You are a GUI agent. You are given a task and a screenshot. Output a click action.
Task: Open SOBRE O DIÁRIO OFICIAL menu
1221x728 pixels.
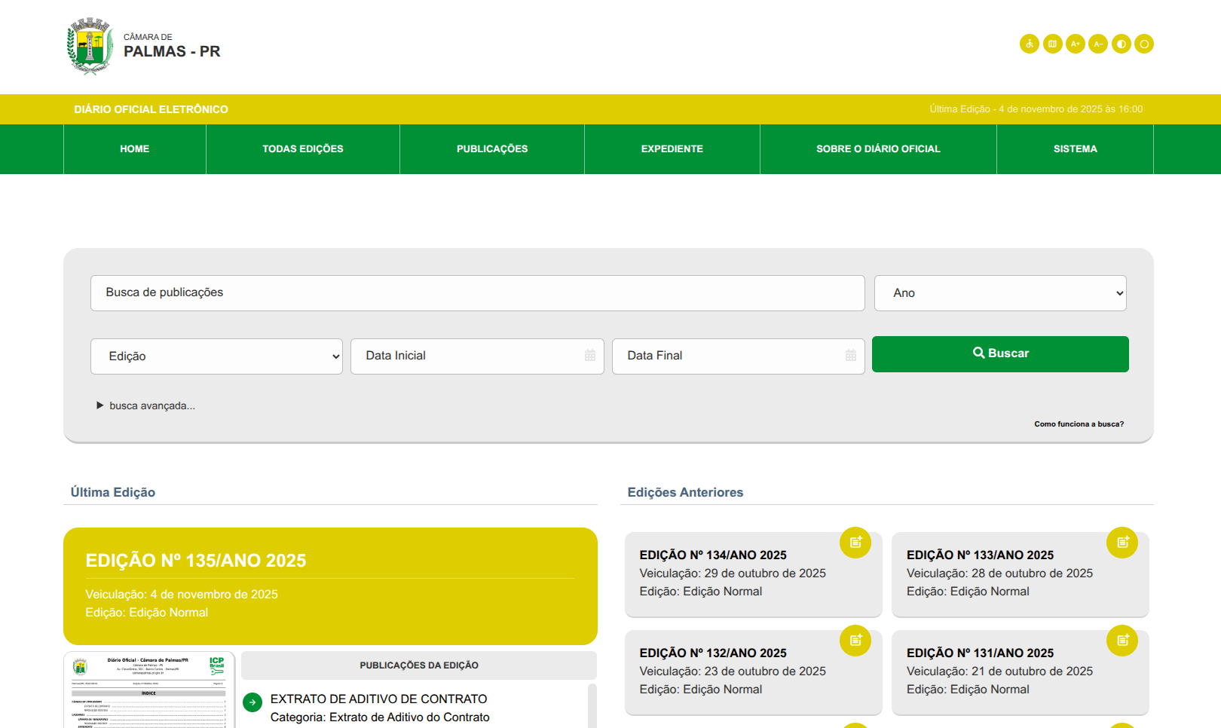click(878, 149)
